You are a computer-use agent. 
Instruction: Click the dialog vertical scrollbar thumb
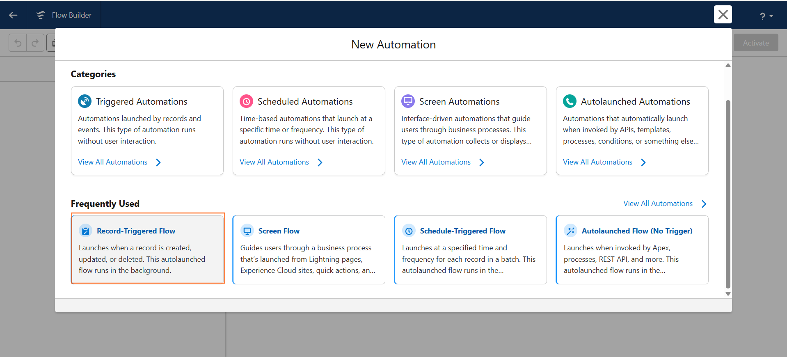point(728,194)
